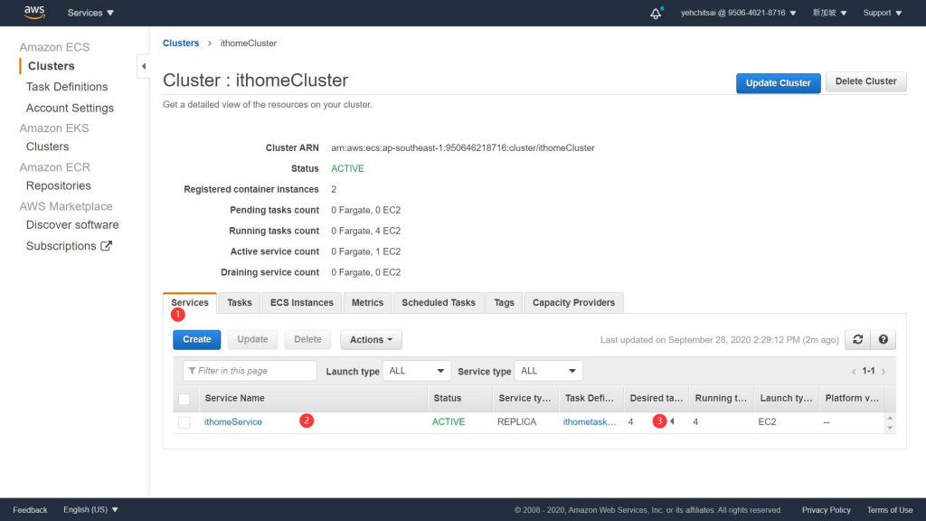Click the Filter in this page field

coord(250,371)
